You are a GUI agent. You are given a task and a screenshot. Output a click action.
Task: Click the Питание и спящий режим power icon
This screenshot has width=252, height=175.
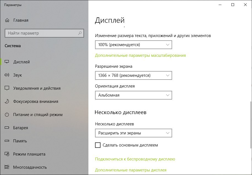(7, 114)
